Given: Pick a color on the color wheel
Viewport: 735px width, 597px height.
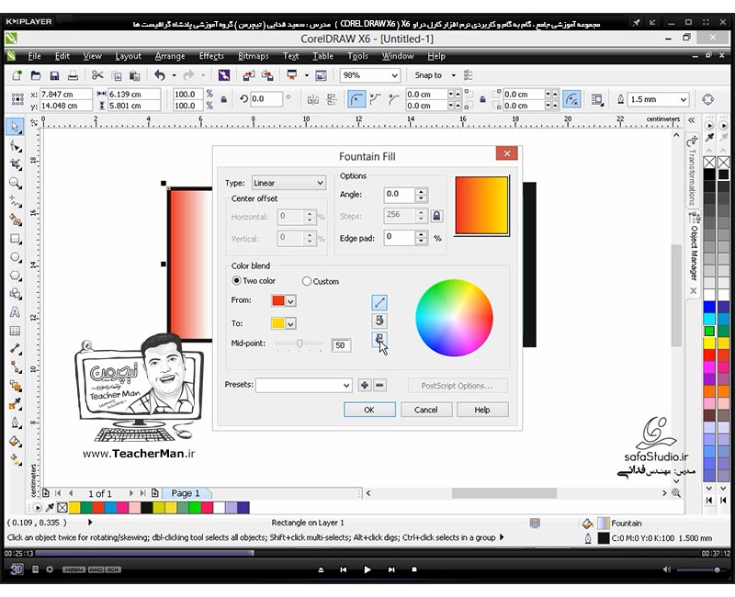Looking at the screenshot, I should 454,318.
